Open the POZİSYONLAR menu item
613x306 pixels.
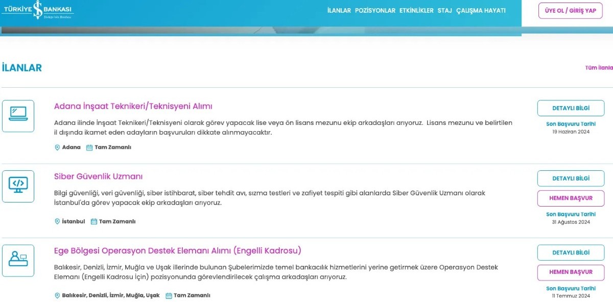point(375,11)
